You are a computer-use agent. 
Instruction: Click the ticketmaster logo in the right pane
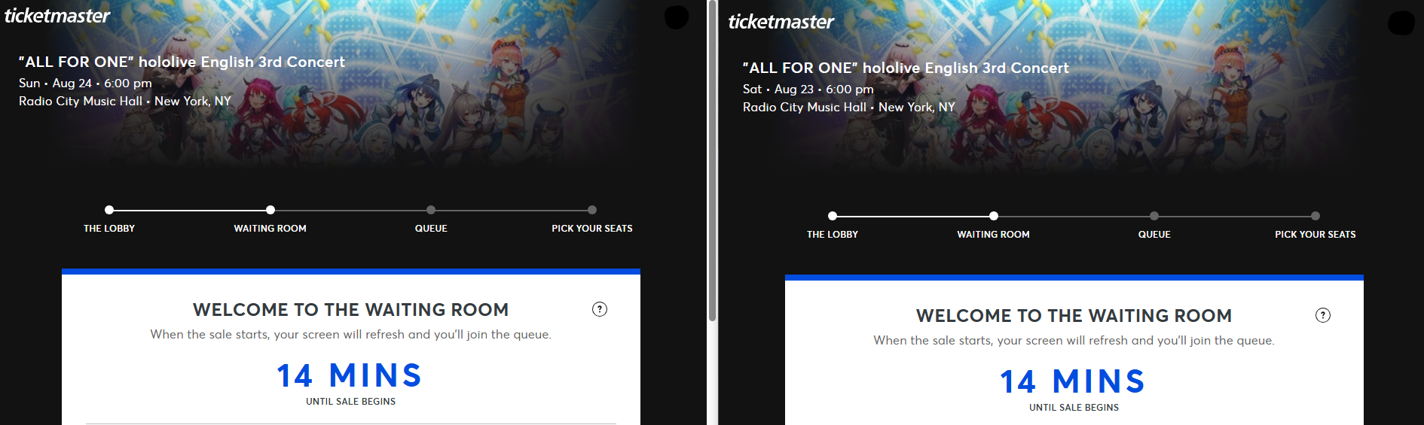(x=781, y=22)
